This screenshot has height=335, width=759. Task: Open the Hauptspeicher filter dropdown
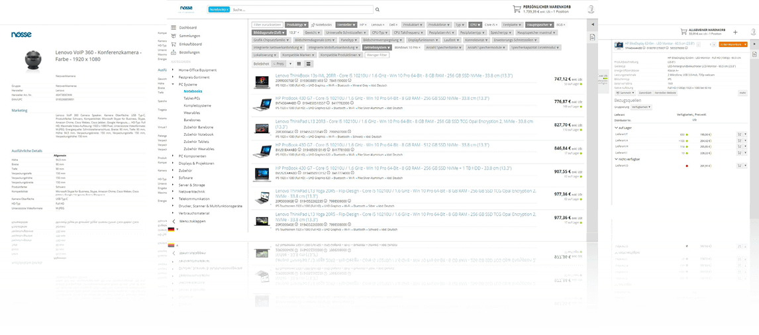point(540,24)
